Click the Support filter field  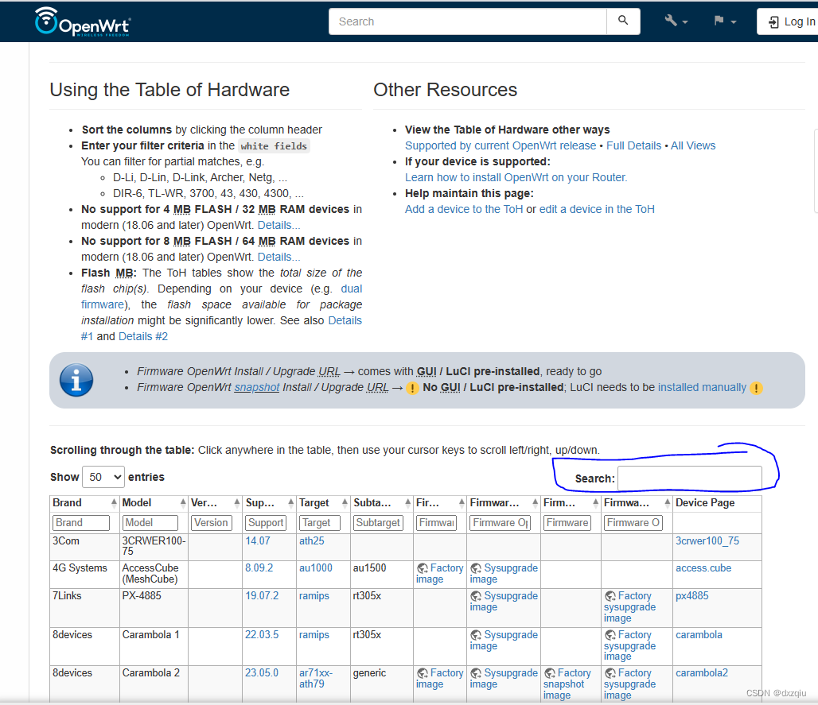[x=266, y=523]
